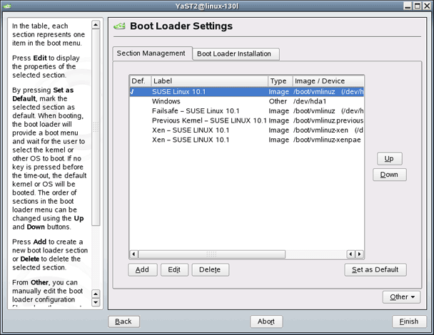Viewport: 434px width, 335px height.
Task: Click the table horizontal scrollbar thumb
Action: pos(212,254)
